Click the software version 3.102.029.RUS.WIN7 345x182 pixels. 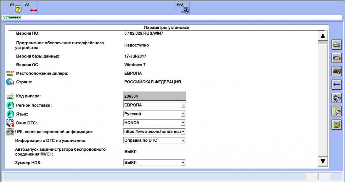coord(144,33)
